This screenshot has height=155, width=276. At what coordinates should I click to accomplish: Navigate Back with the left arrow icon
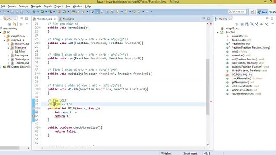(x=139, y=12)
